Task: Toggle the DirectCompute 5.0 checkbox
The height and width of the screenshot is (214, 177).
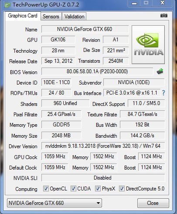Action: point(122,189)
